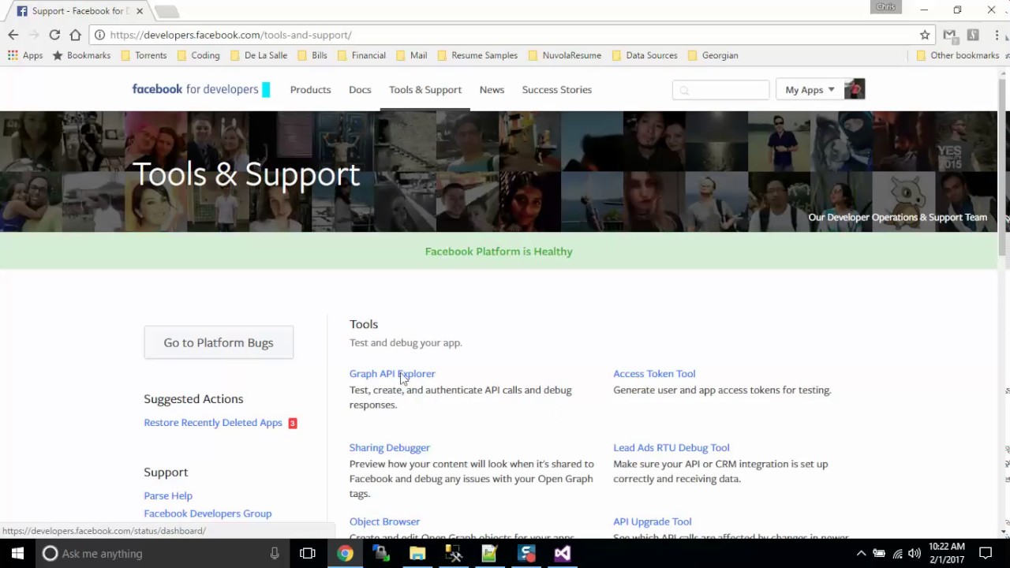Open the Torrents bookmark folder
Viewport: 1010px width, 568px height.
[144, 55]
